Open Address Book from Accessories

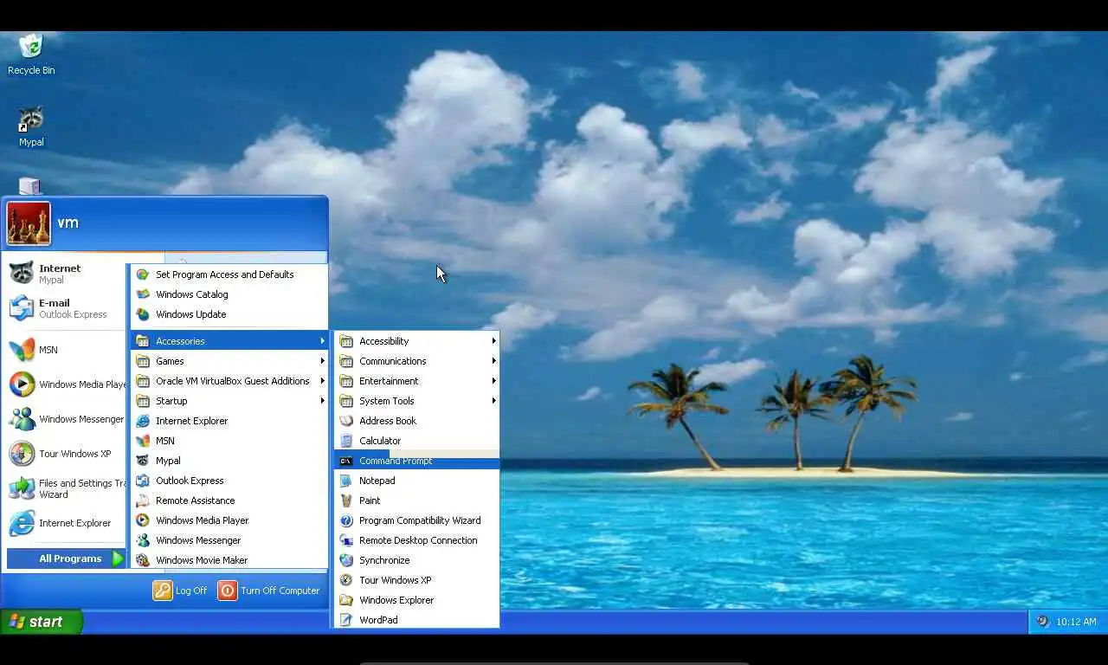tap(417, 421)
